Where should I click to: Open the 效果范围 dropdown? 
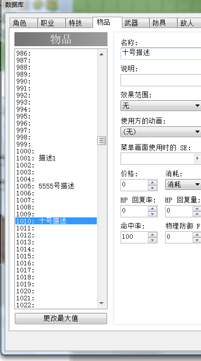pyautogui.click(x=161, y=106)
